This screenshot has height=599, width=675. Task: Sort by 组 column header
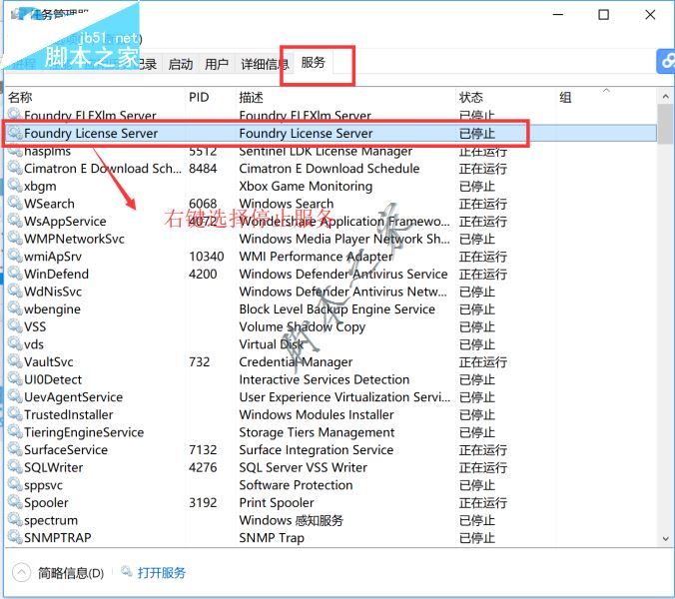[565, 97]
